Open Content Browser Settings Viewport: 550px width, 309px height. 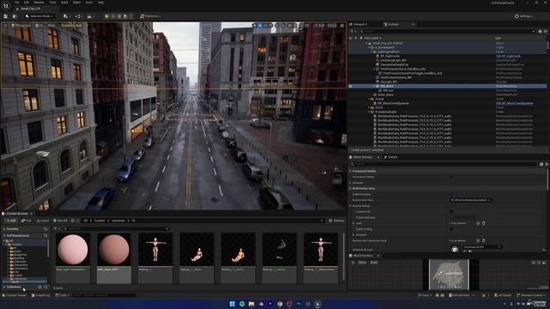(x=336, y=221)
